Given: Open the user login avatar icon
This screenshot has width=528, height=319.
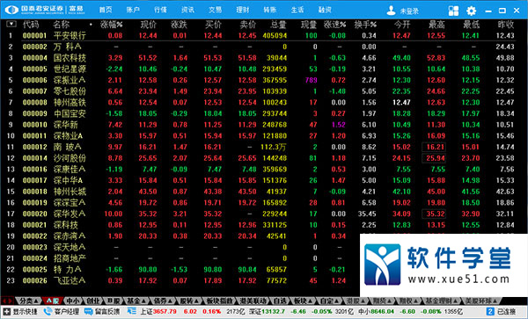Looking at the screenshot, I should coord(391,11).
